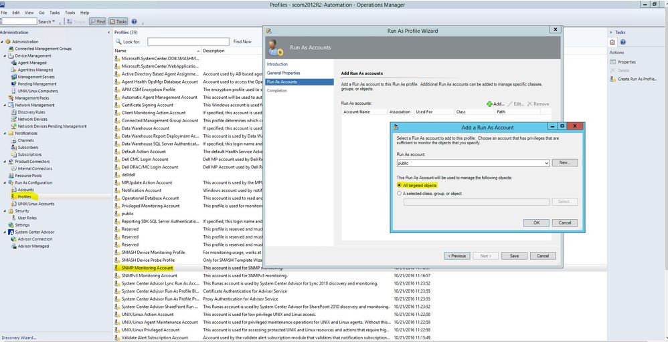Click Save in Run As Profile Wizard

(x=514, y=256)
